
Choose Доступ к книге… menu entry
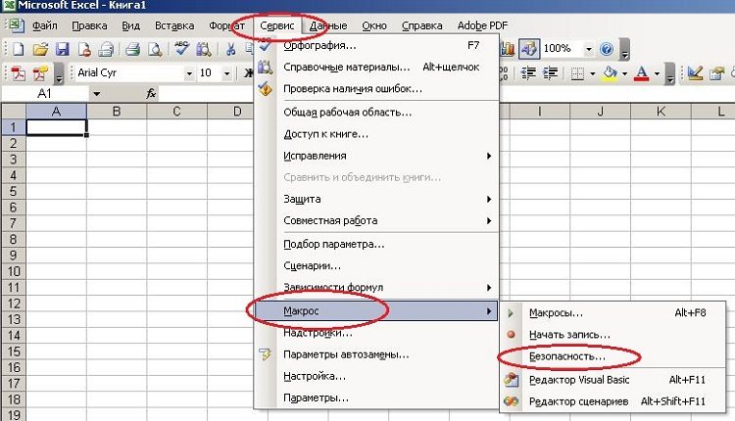tap(375, 134)
